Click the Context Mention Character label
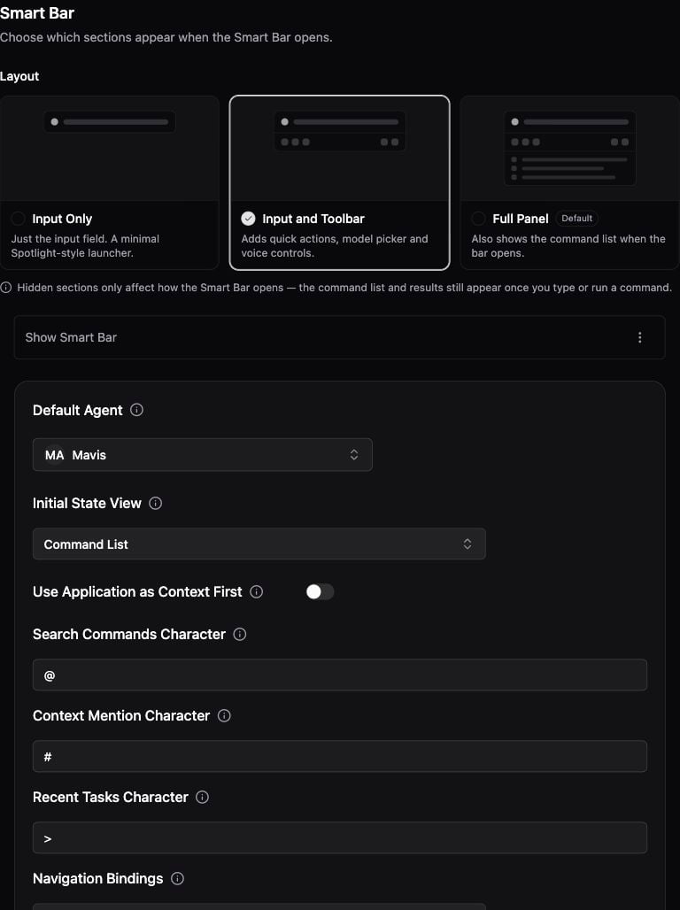 (x=121, y=715)
